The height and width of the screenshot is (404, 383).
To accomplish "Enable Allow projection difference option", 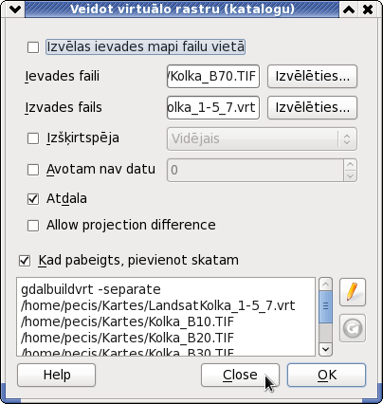I will point(33,226).
